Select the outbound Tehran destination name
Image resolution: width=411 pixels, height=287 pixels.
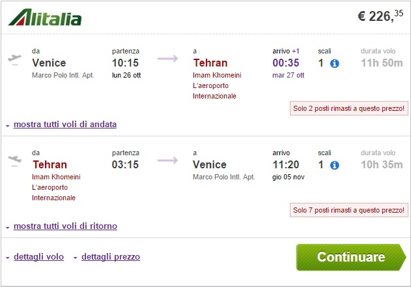210,63
